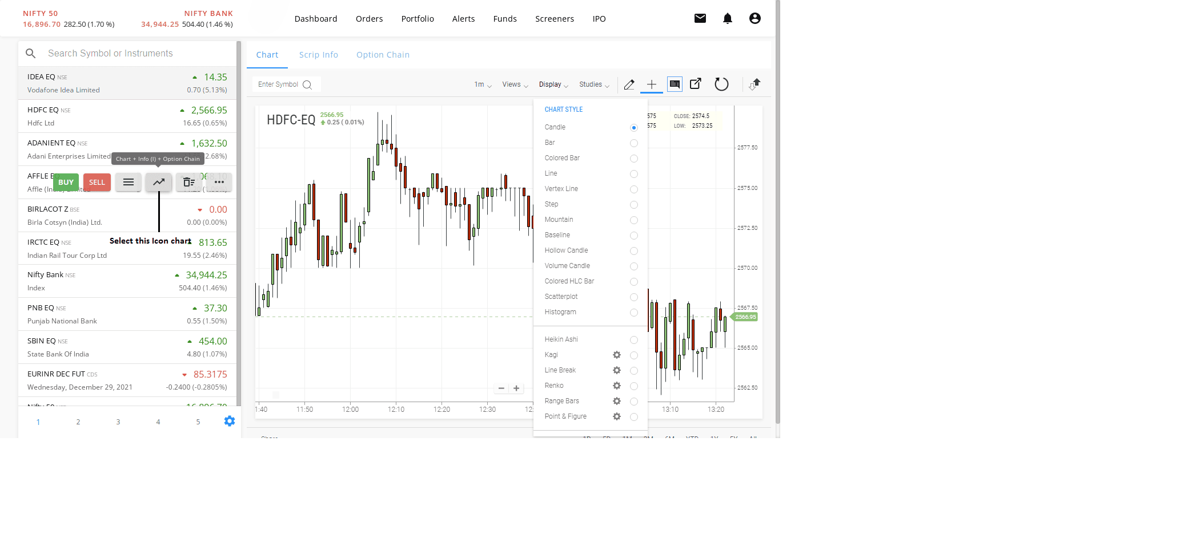Open the user account profile icon
The image size is (1180, 559).
754,18
